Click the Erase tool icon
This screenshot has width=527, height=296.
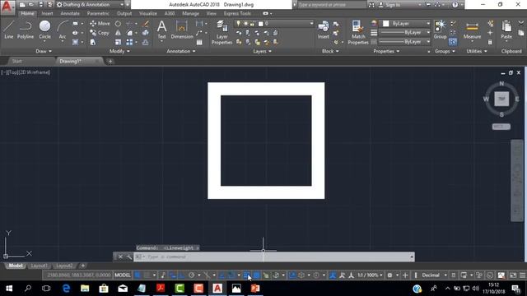pos(146,24)
